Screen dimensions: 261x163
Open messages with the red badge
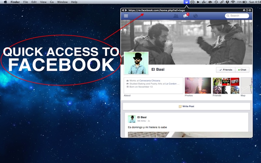186,15
